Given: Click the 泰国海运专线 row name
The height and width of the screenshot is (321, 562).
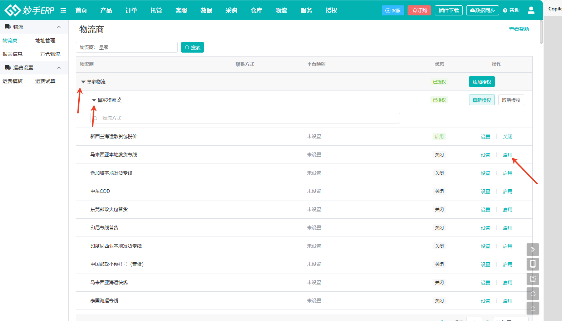Looking at the screenshot, I should point(104,301).
